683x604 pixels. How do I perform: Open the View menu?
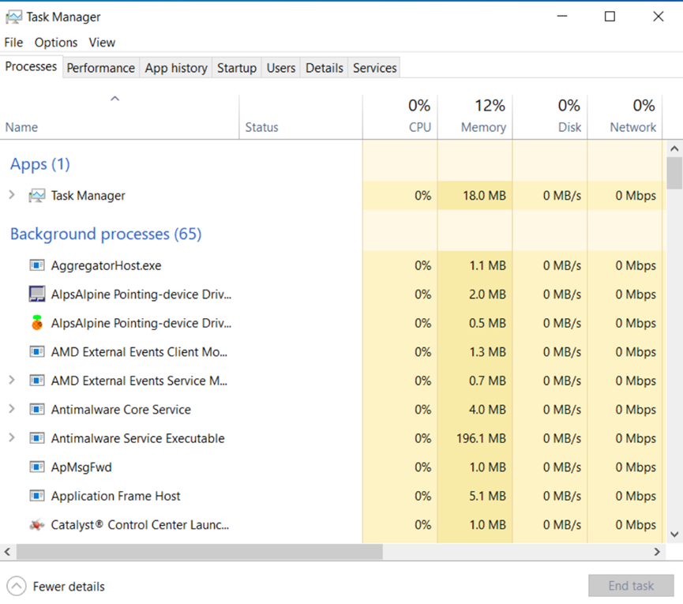102,43
